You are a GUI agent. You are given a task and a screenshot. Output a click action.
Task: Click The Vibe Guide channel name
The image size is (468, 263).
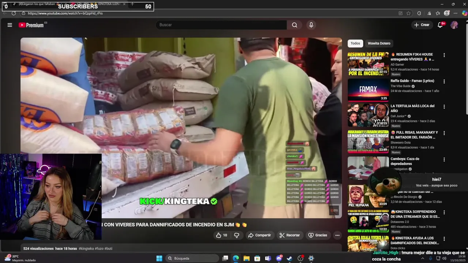tap(400, 86)
